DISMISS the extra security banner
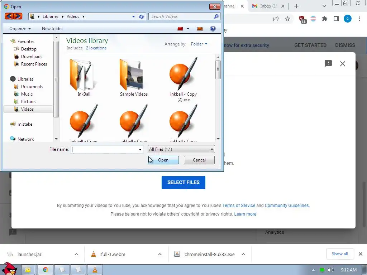This screenshot has width=367, height=275. point(345,45)
